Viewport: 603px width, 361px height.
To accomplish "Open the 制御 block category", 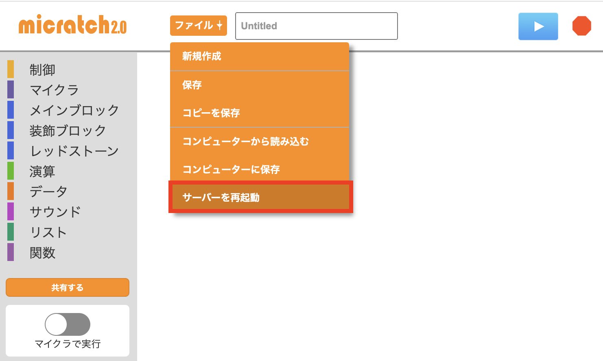I will click(x=42, y=70).
